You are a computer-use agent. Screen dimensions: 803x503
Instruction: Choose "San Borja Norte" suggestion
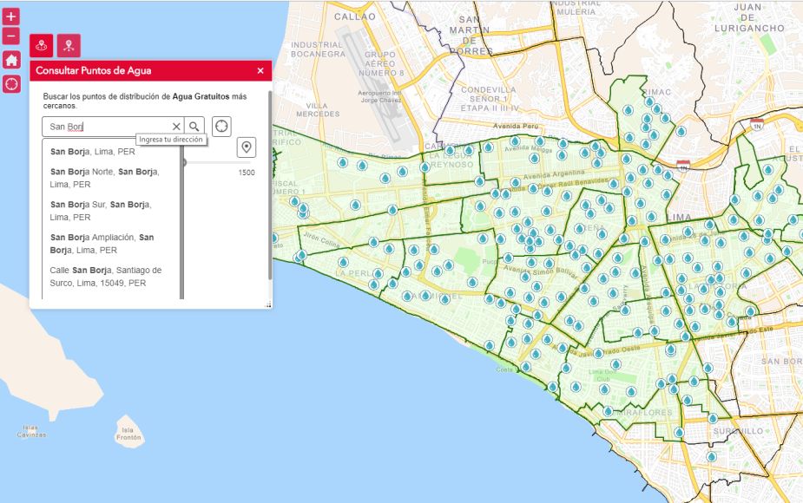click(104, 178)
